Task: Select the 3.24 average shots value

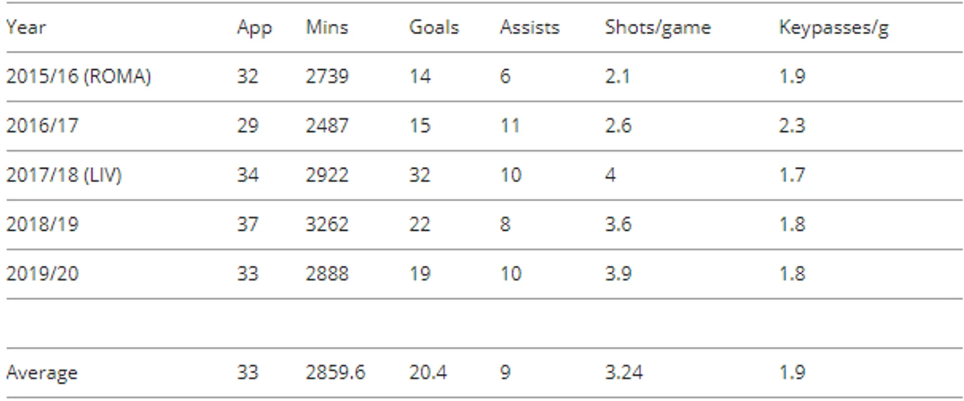Action: pyautogui.click(x=624, y=373)
